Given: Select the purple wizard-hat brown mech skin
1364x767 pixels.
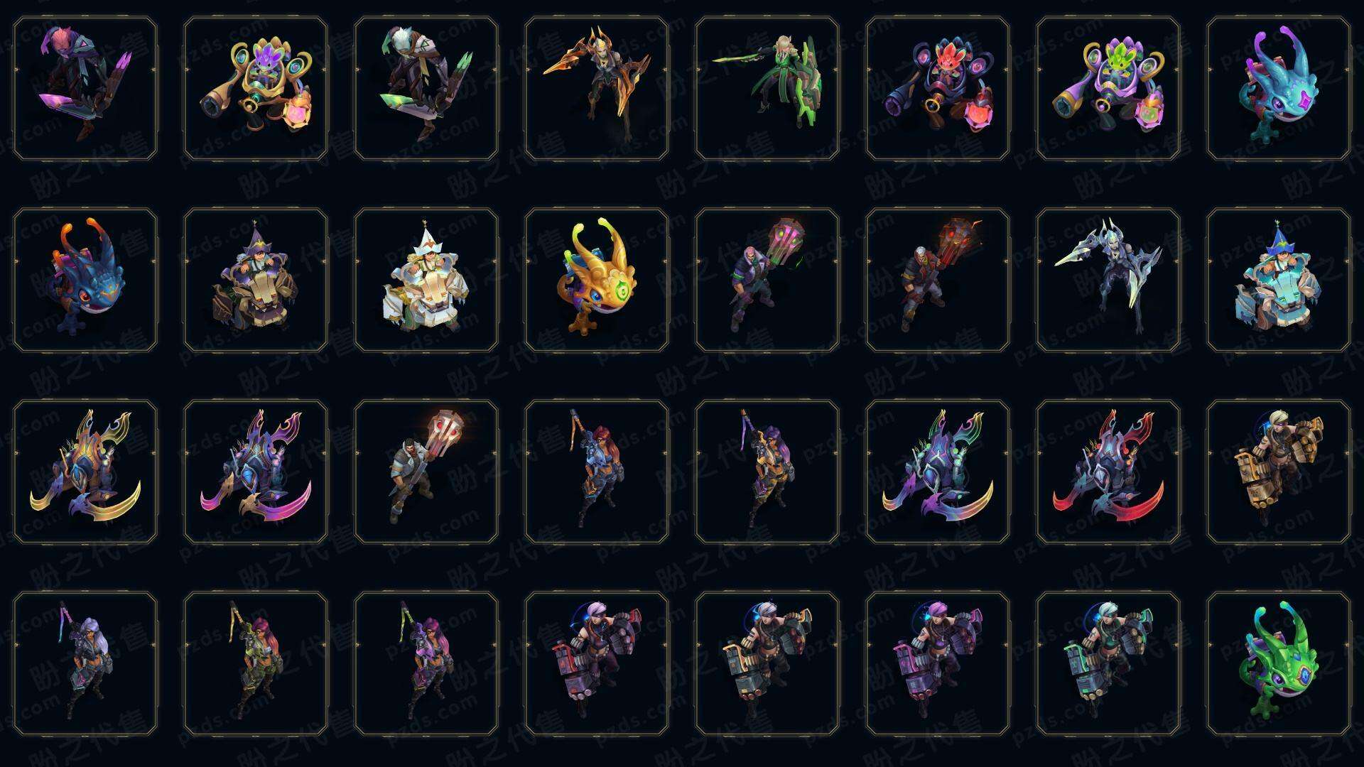Looking at the screenshot, I should (x=256, y=280).
